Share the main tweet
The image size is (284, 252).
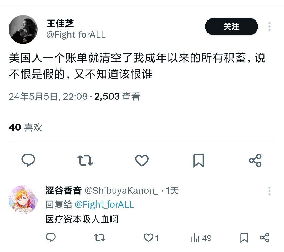255,160
